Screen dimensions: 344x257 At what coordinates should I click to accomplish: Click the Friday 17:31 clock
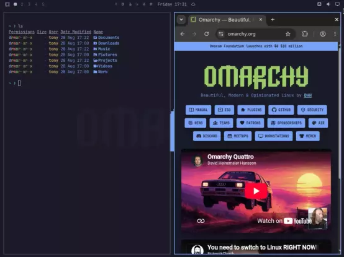coord(172,4)
